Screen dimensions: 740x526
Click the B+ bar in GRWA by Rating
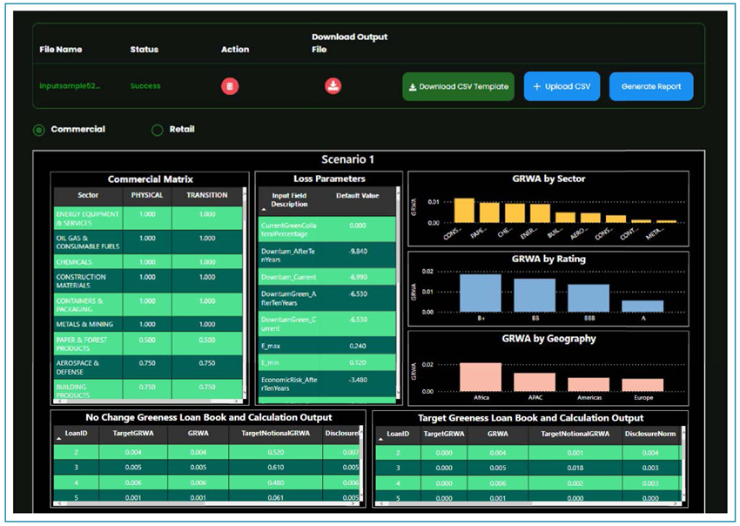click(481, 293)
